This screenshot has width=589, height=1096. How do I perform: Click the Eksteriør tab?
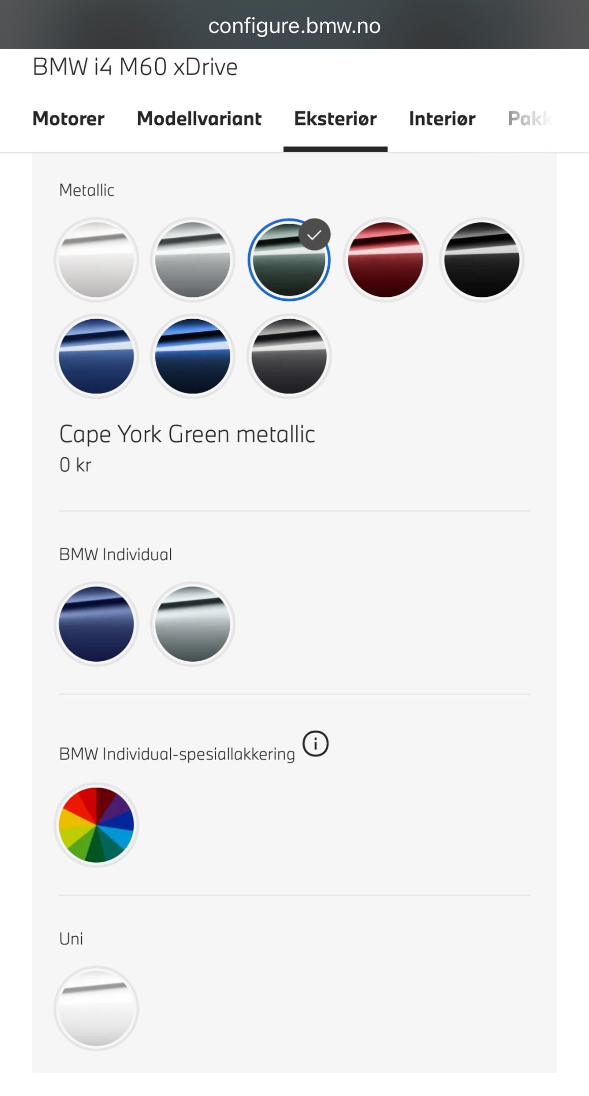click(335, 119)
